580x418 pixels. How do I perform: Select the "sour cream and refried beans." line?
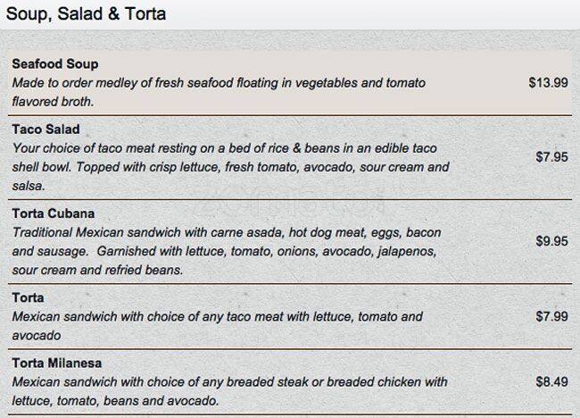pos(96,270)
